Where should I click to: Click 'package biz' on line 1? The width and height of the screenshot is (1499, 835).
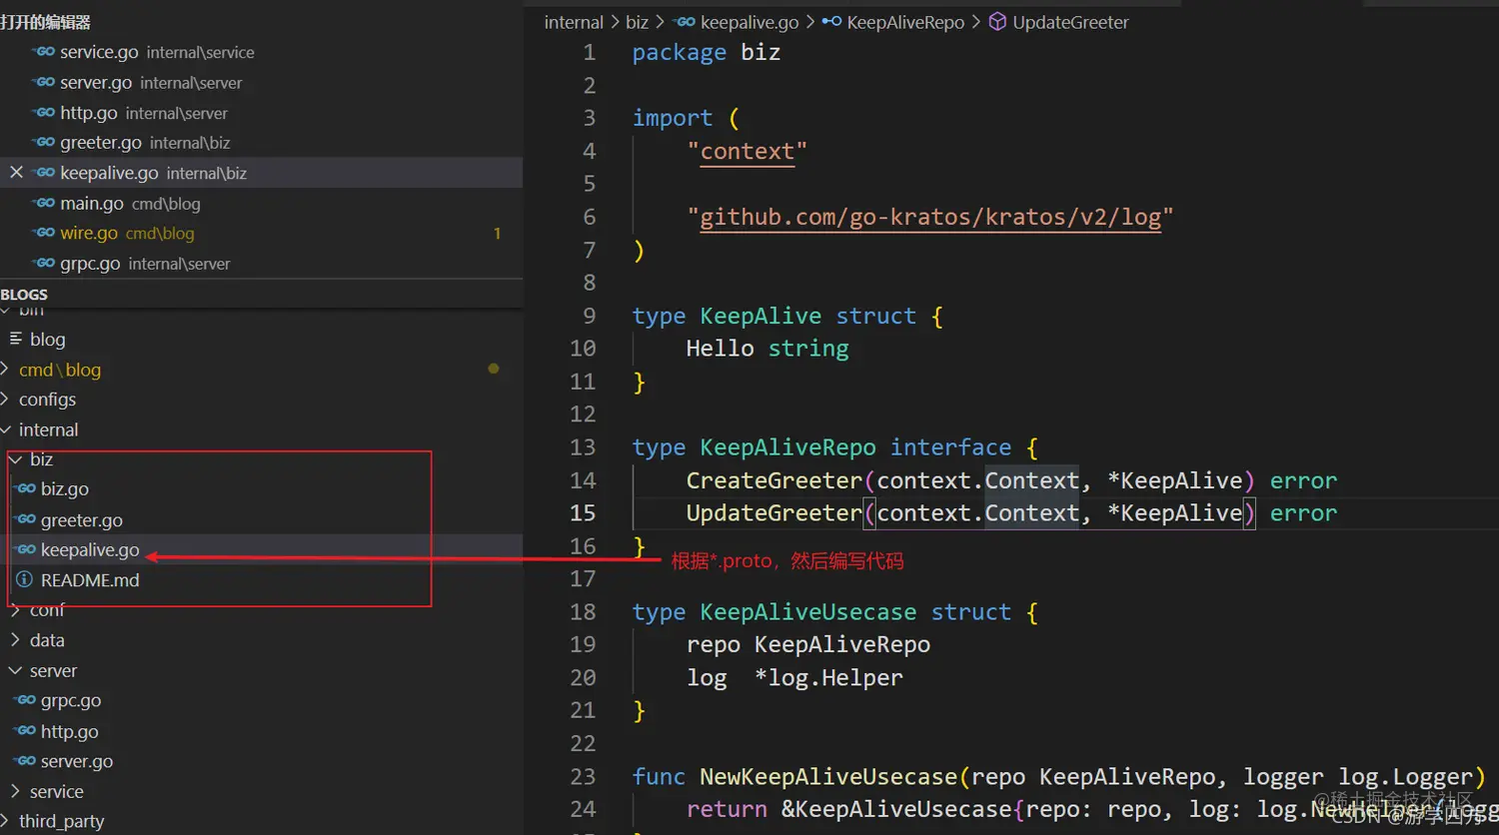(x=706, y=52)
